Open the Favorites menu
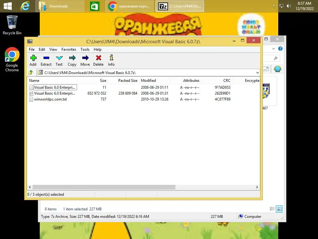 point(69,49)
